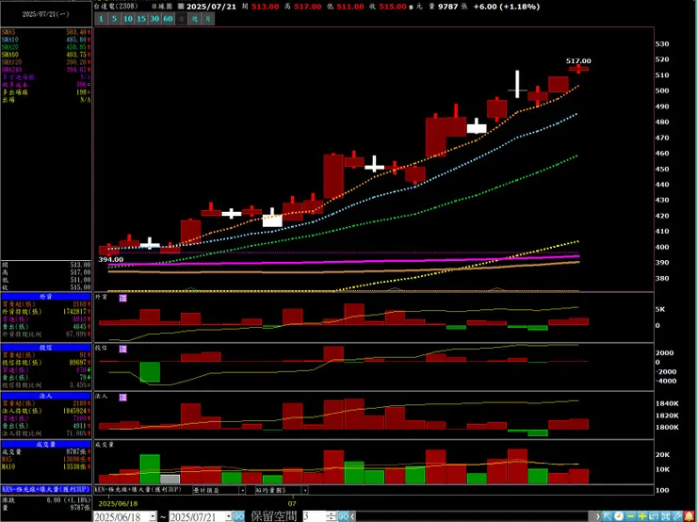Click the latest candlestick near 517.00
The image size is (697, 522).
pos(578,69)
